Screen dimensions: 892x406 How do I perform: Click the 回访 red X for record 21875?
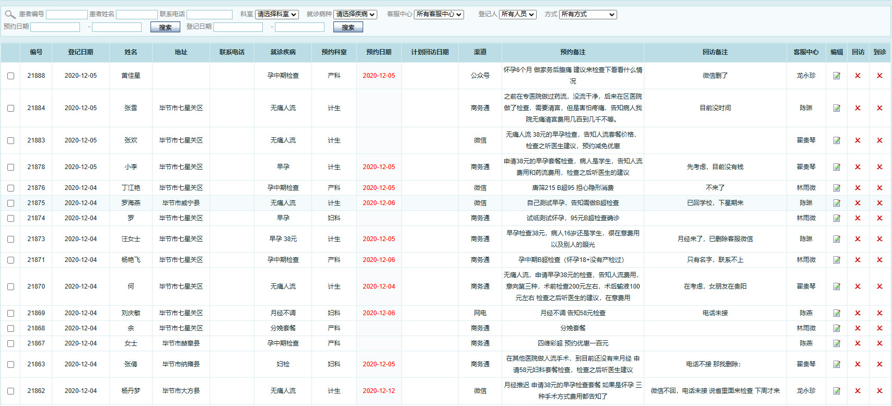pos(858,203)
